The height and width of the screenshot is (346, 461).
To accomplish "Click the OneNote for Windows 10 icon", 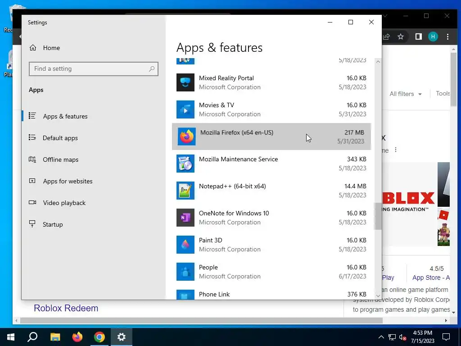I will click(185, 218).
